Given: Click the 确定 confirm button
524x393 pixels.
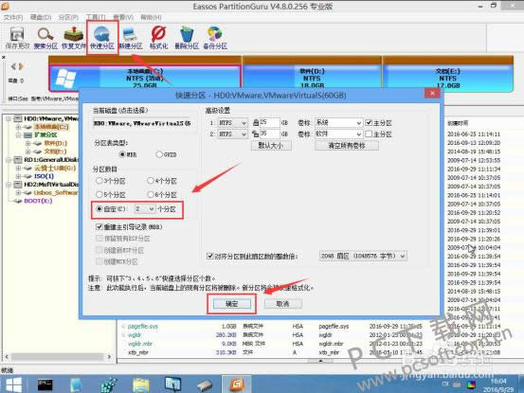Looking at the screenshot, I should 231,304.
